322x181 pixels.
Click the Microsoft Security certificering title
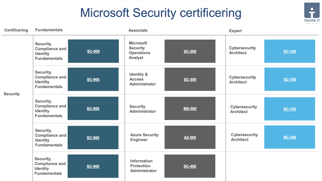pyautogui.click(x=161, y=13)
